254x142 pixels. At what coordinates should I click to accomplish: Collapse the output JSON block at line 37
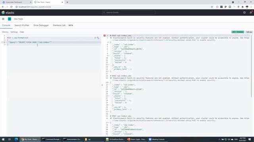[x=109, y=123]
